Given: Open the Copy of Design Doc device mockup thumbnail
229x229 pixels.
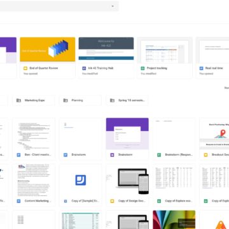Looking at the screenshot, I should click(x=127, y=180).
